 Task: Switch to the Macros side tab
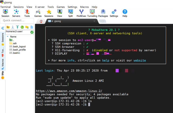(3, 64)
